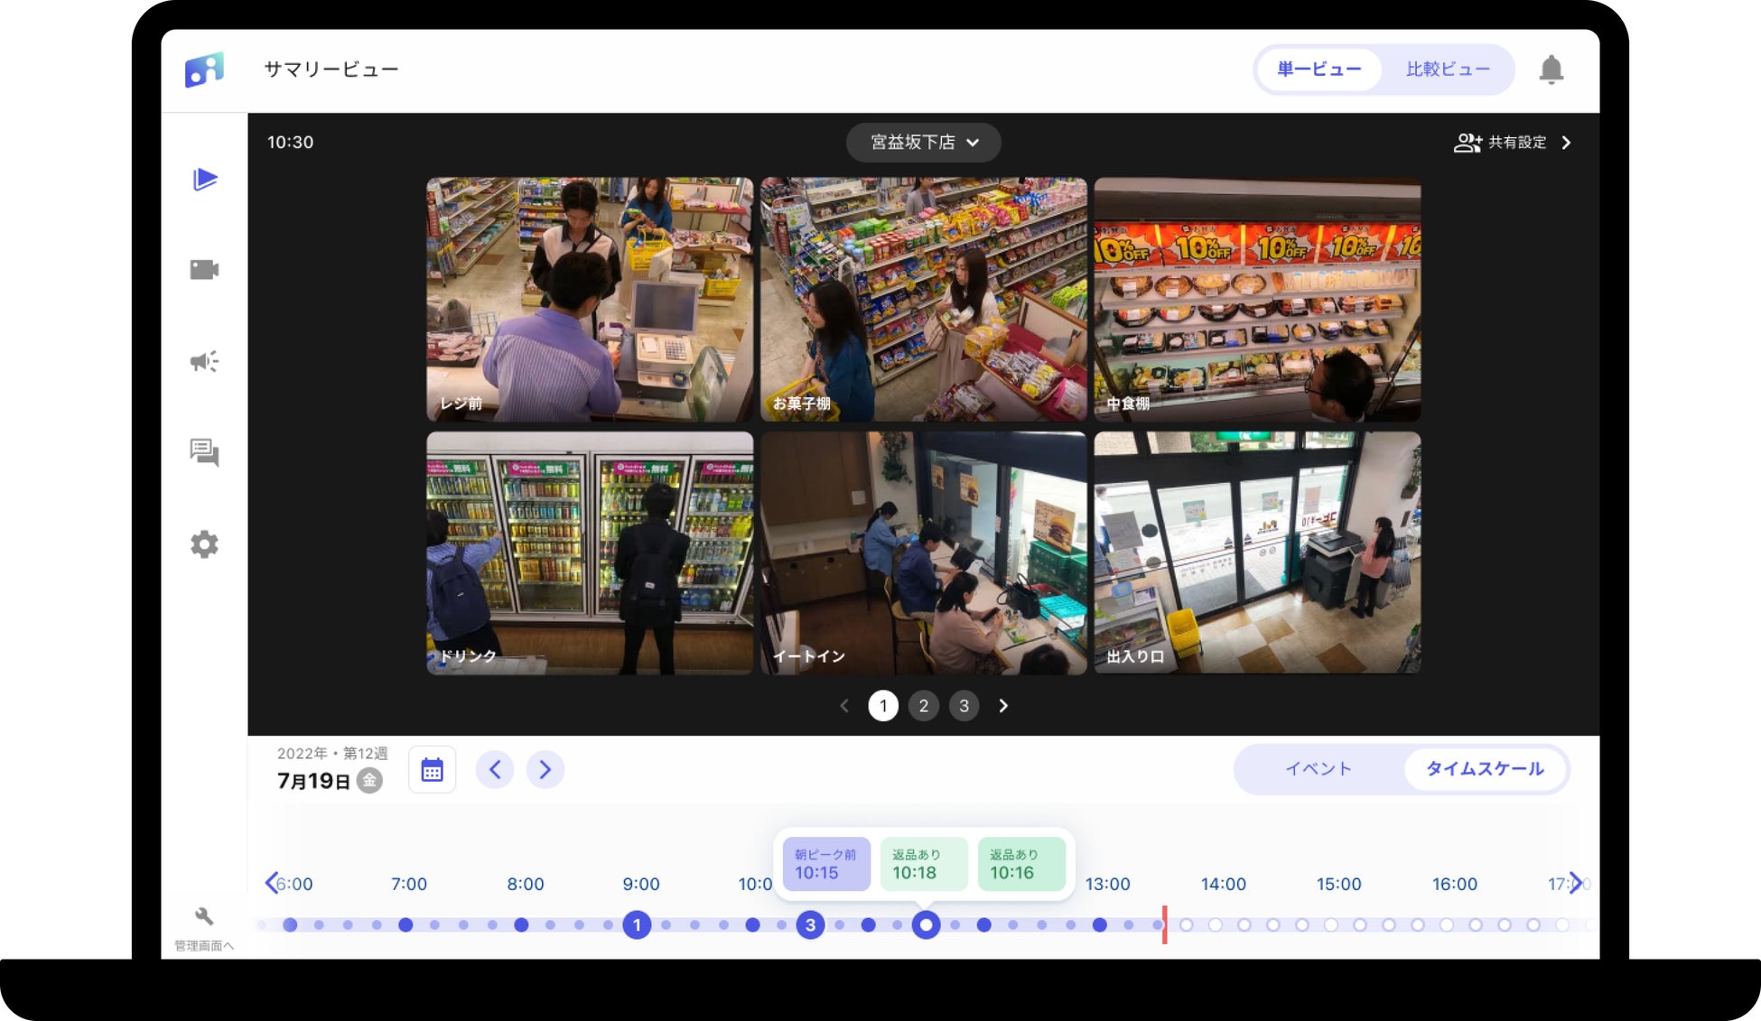This screenshot has height=1021, width=1761.
Task: Switch to 単一ビュー mode
Action: [x=1318, y=70]
